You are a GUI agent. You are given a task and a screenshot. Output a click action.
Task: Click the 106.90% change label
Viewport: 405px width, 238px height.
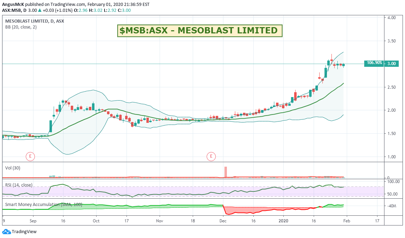(x=374, y=63)
